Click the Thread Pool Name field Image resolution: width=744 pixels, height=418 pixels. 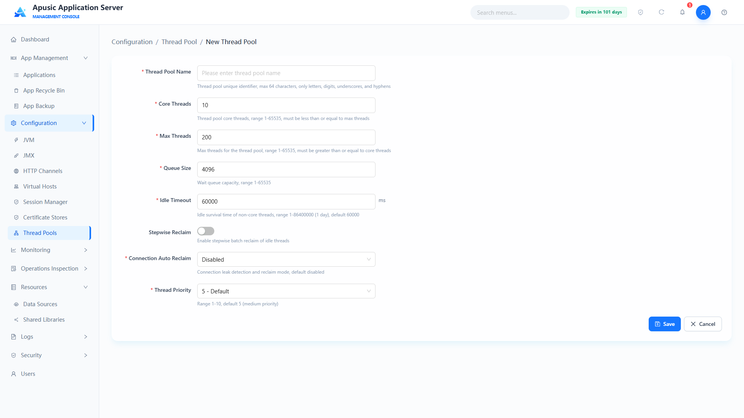pyautogui.click(x=286, y=73)
